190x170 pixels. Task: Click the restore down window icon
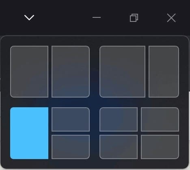(134, 18)
